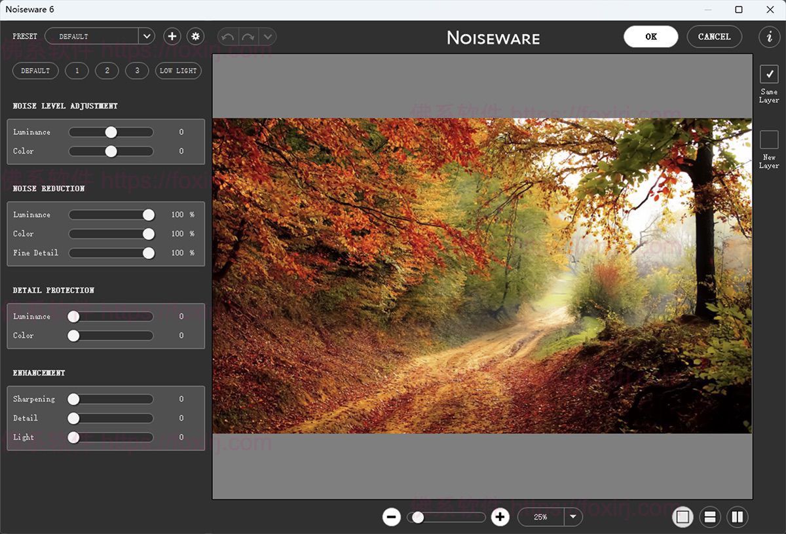The height and width of the screenshot is (534, 786).
Task: Select single preview view icon
Action: coord(683,517)
